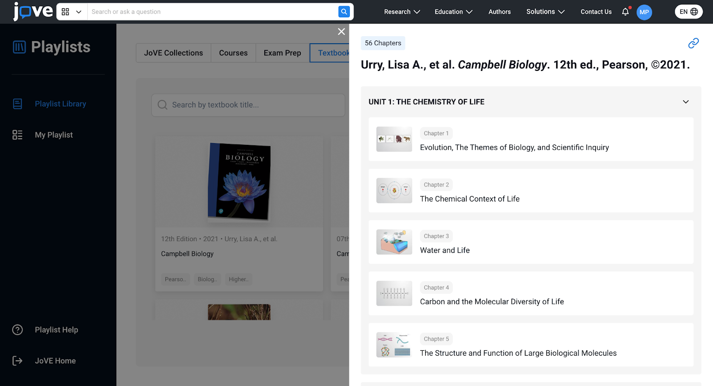Open the grid category selector dropdown

pos(72,12)
